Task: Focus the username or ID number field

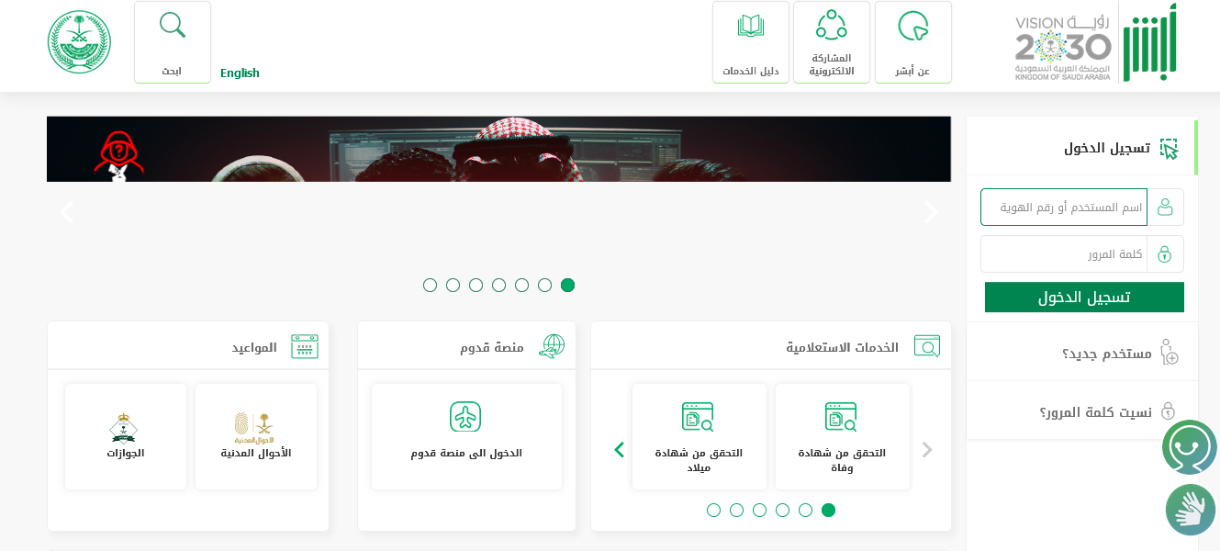Action: point(1064,207)
